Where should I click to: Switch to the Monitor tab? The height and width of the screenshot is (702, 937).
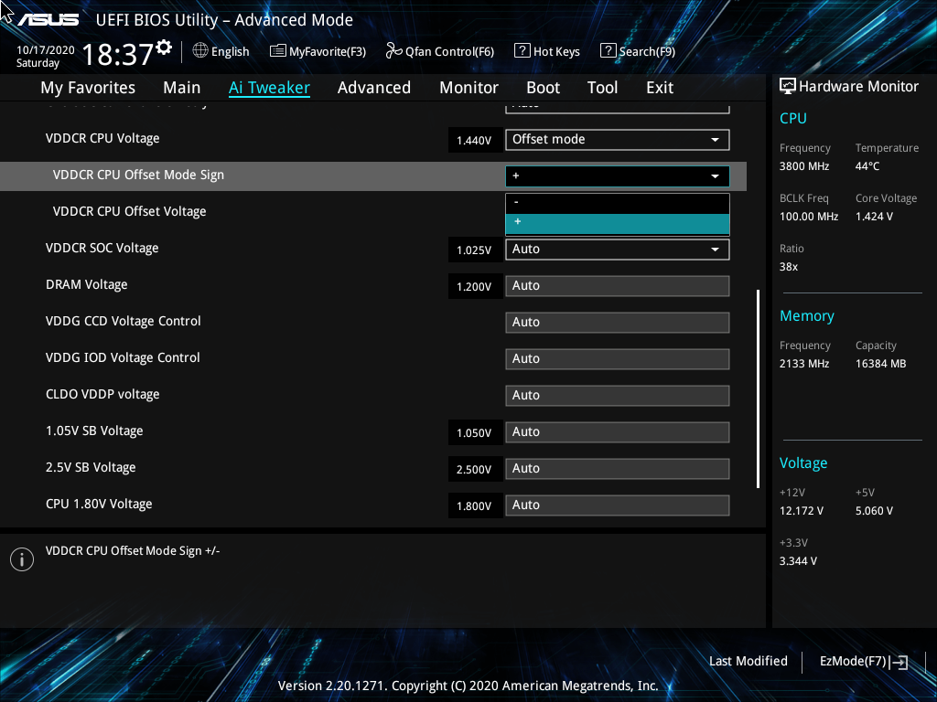(468, 88)
